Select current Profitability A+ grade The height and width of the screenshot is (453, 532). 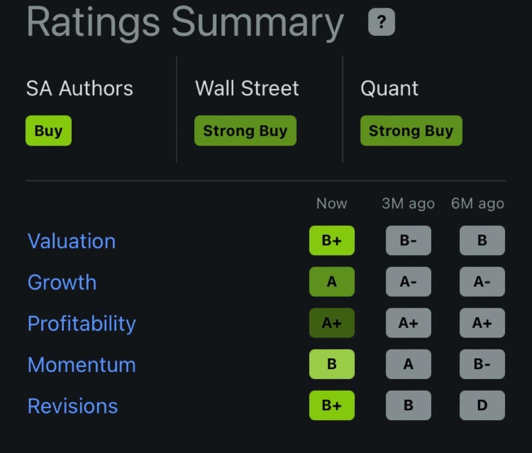click(x=331, y=323)
